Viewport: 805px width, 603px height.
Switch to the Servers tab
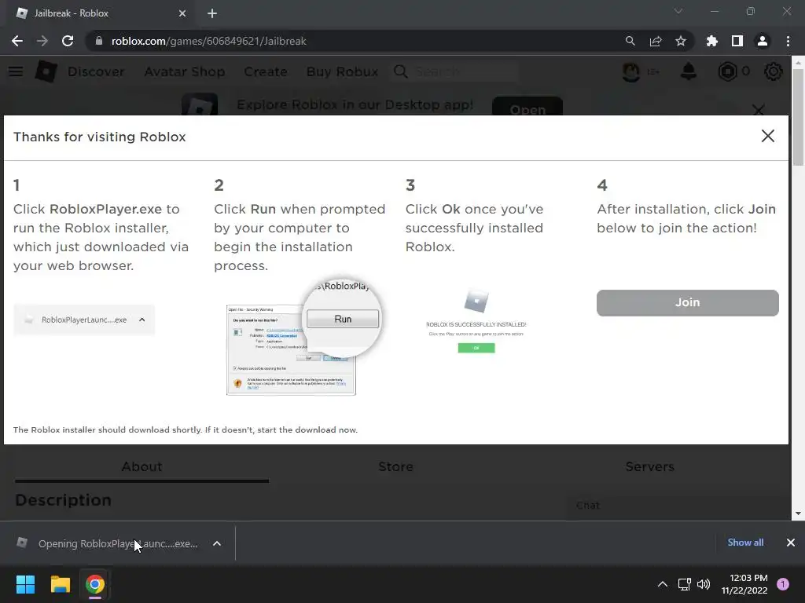tap(649, 466)
